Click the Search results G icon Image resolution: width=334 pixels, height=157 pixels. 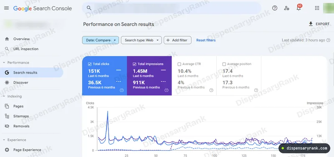click(7, 73)
